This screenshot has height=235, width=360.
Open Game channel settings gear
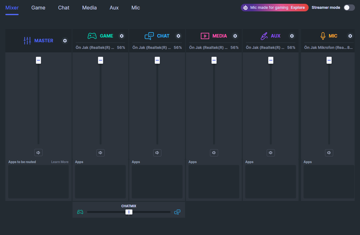coord(122,36)
